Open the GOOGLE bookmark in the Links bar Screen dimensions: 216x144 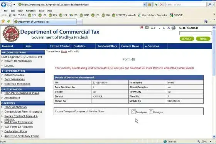pos(176,15)
